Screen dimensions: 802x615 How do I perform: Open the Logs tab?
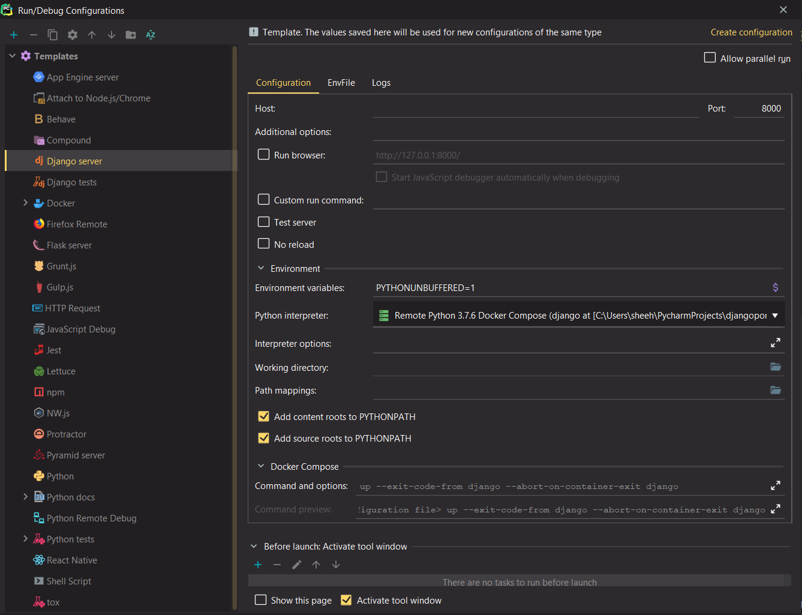[381, 82]
